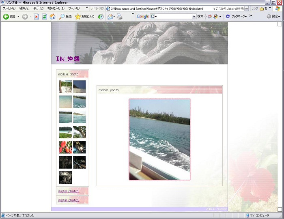Select the dark blue sky beach thumbnail
This screenshot has width=284, height=219.
click(x=80, y=87)
